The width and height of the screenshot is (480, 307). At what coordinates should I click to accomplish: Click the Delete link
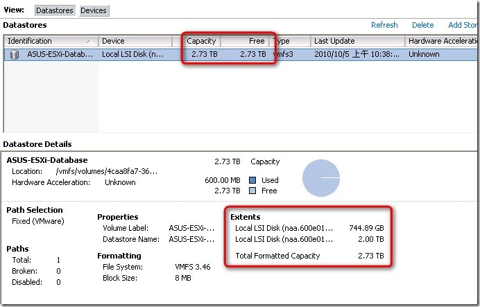point(422,25)
